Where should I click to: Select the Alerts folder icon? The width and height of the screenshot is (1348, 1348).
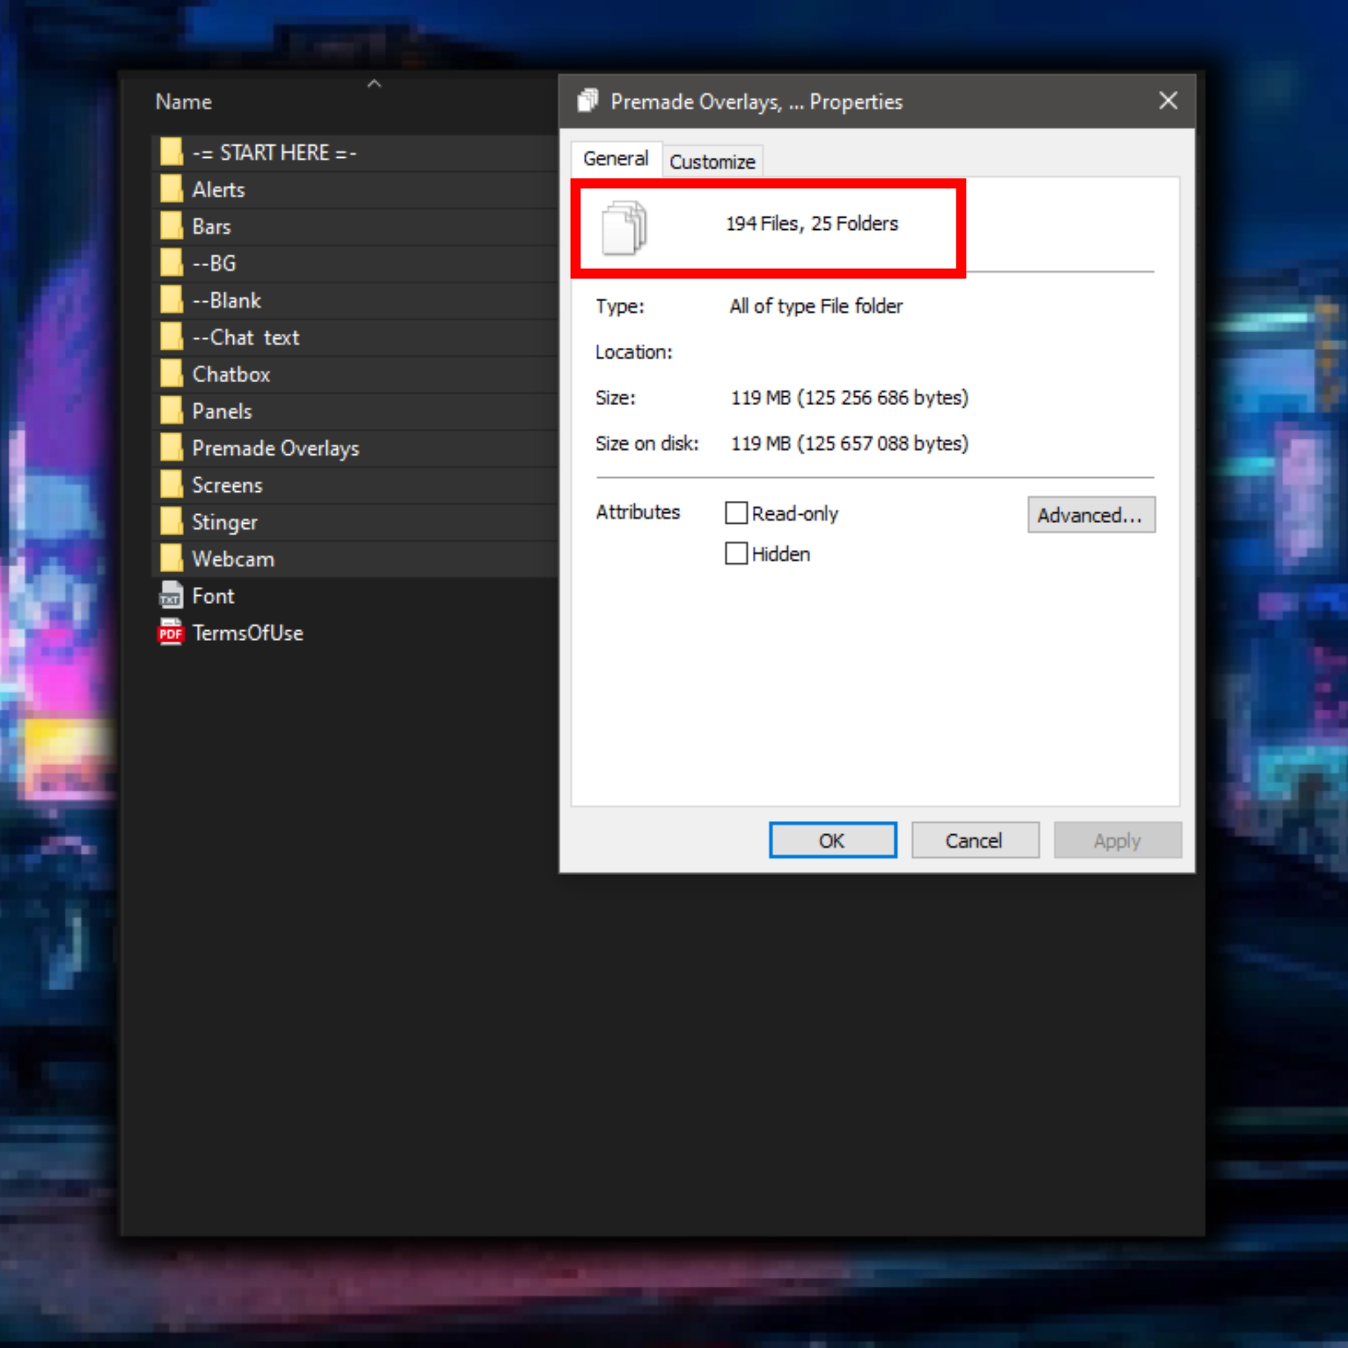pos(171,189)
